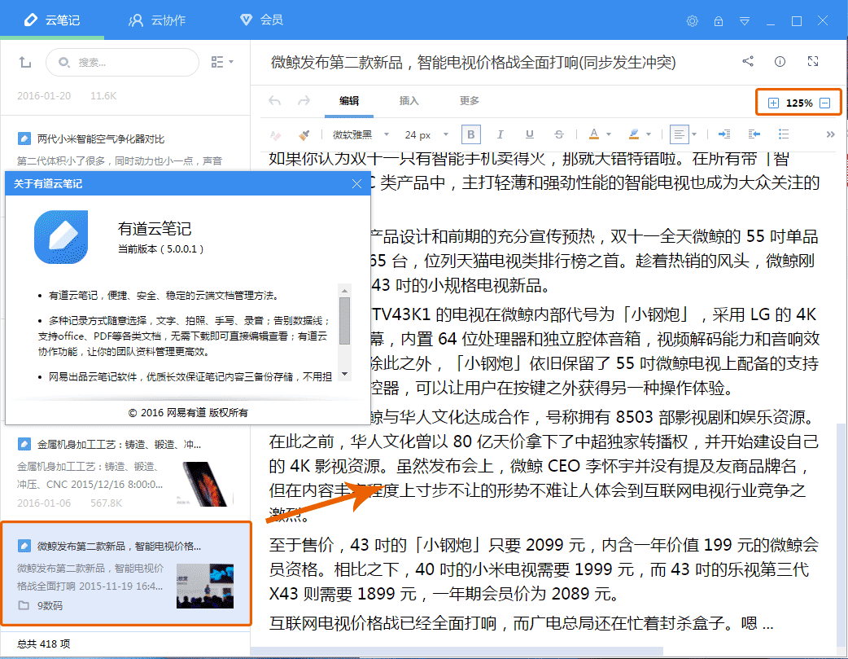Decrease paragraph indent
The height and width of the screenshot is (659, 848).
[754, 134]
